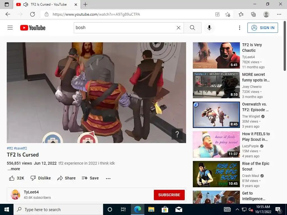
Task: View site information lock icon
Action: point(47,14)
